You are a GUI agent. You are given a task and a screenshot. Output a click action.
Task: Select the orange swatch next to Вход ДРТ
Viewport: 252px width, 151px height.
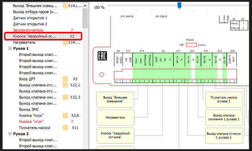(x=65, y=79)
